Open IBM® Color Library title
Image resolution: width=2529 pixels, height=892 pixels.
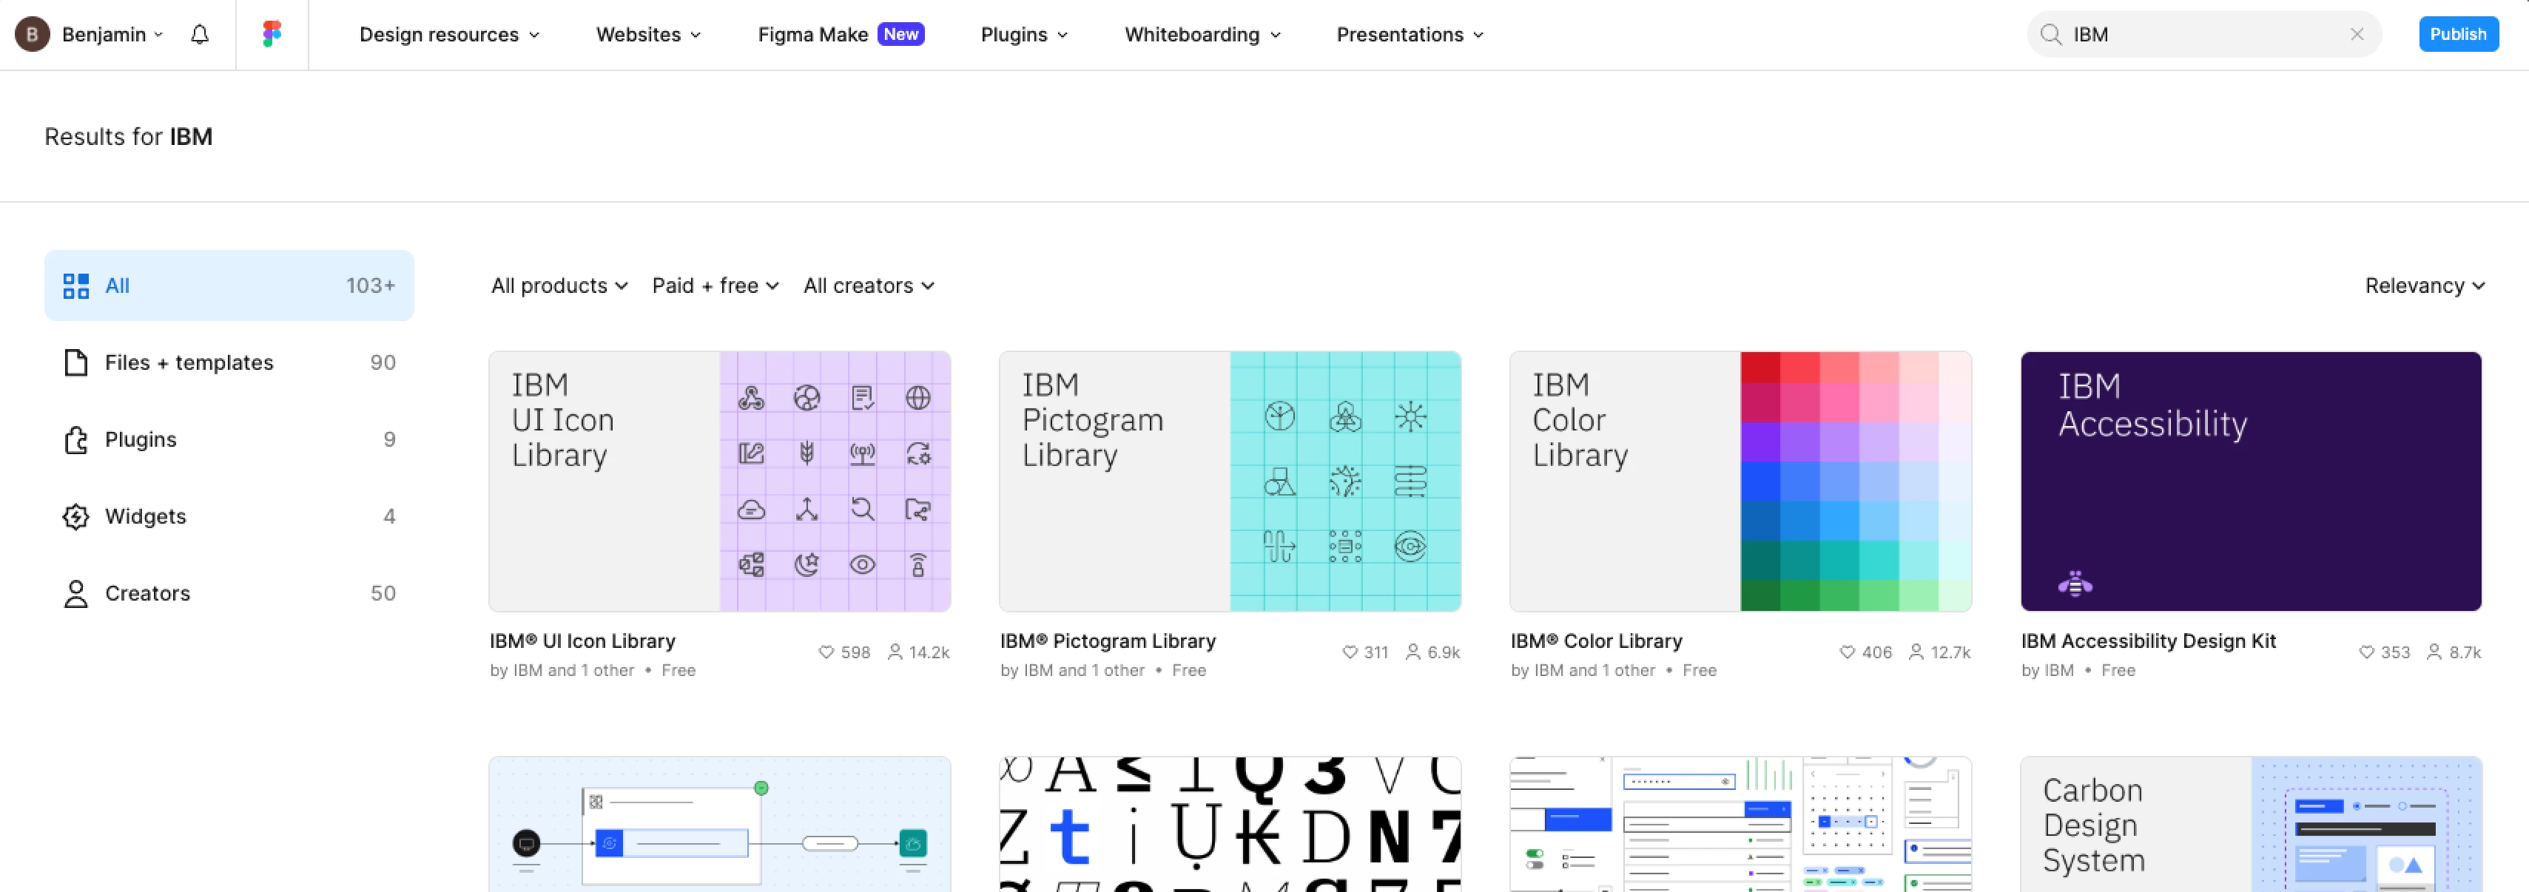[1595, 641]
